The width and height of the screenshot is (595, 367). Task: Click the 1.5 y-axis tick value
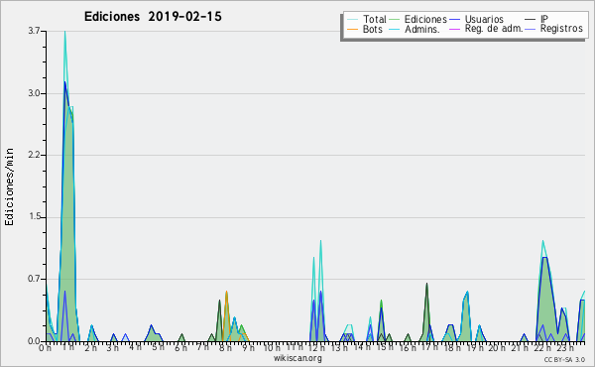point(34,217)
